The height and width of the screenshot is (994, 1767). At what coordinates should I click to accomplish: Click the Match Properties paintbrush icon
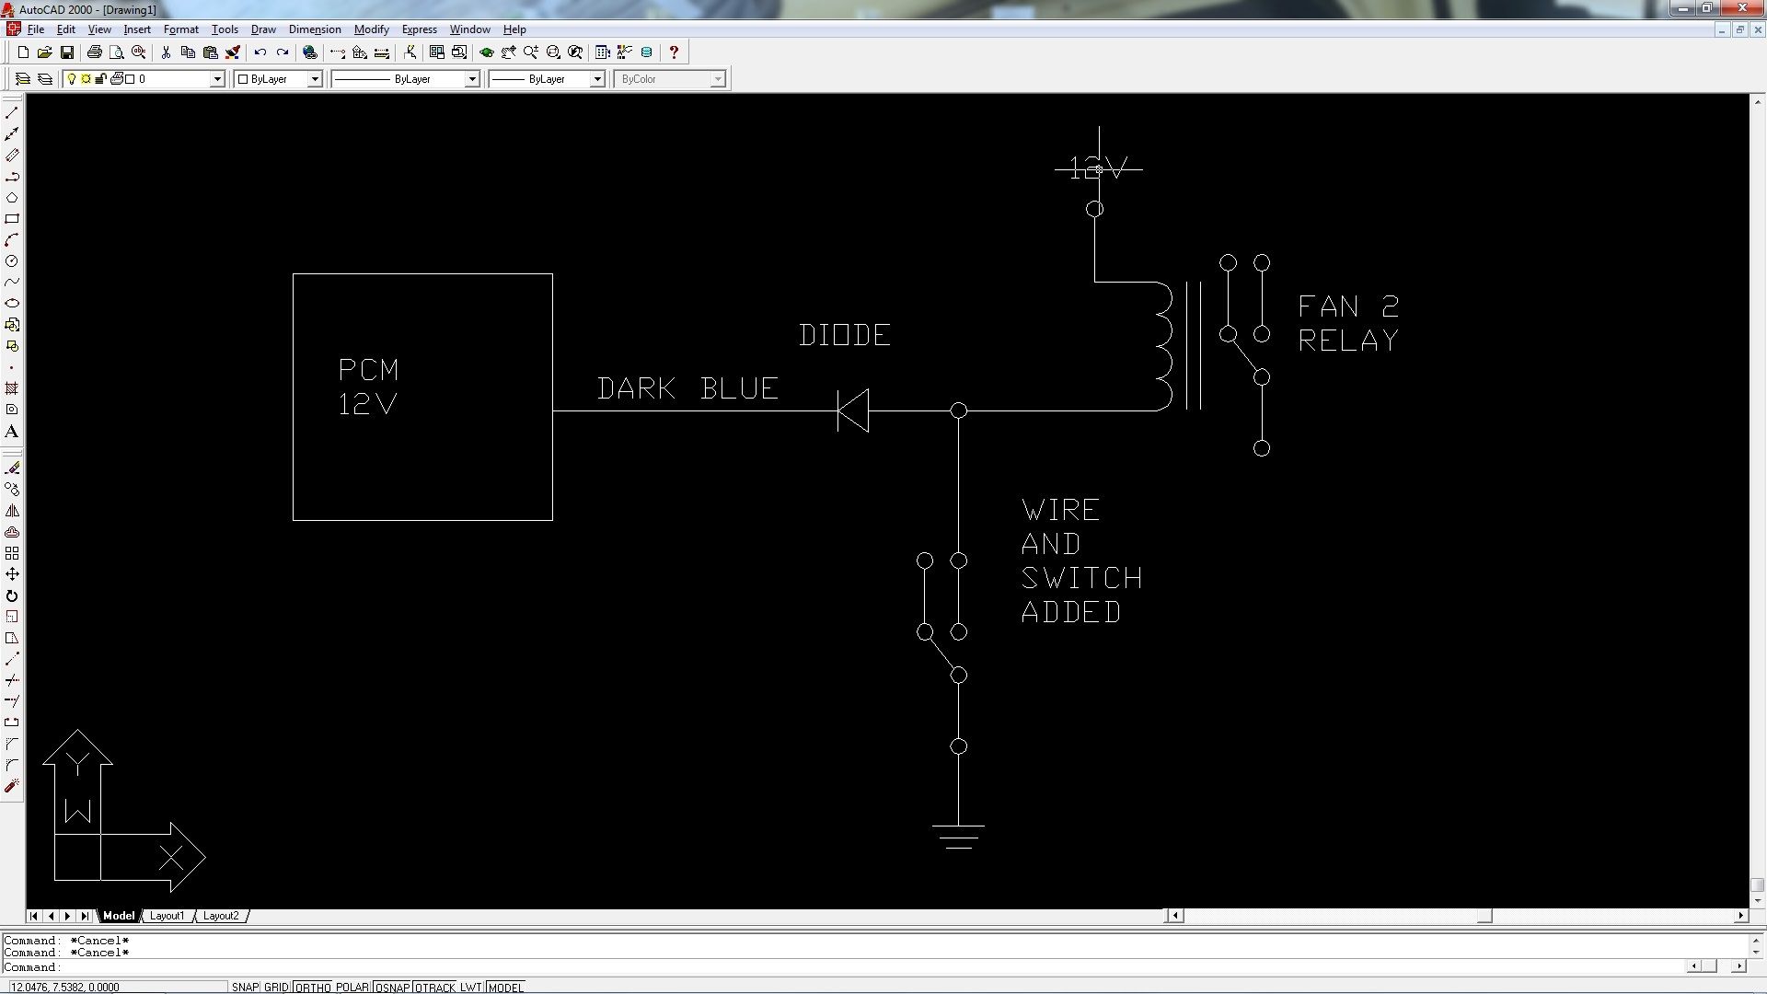(233, 52)
